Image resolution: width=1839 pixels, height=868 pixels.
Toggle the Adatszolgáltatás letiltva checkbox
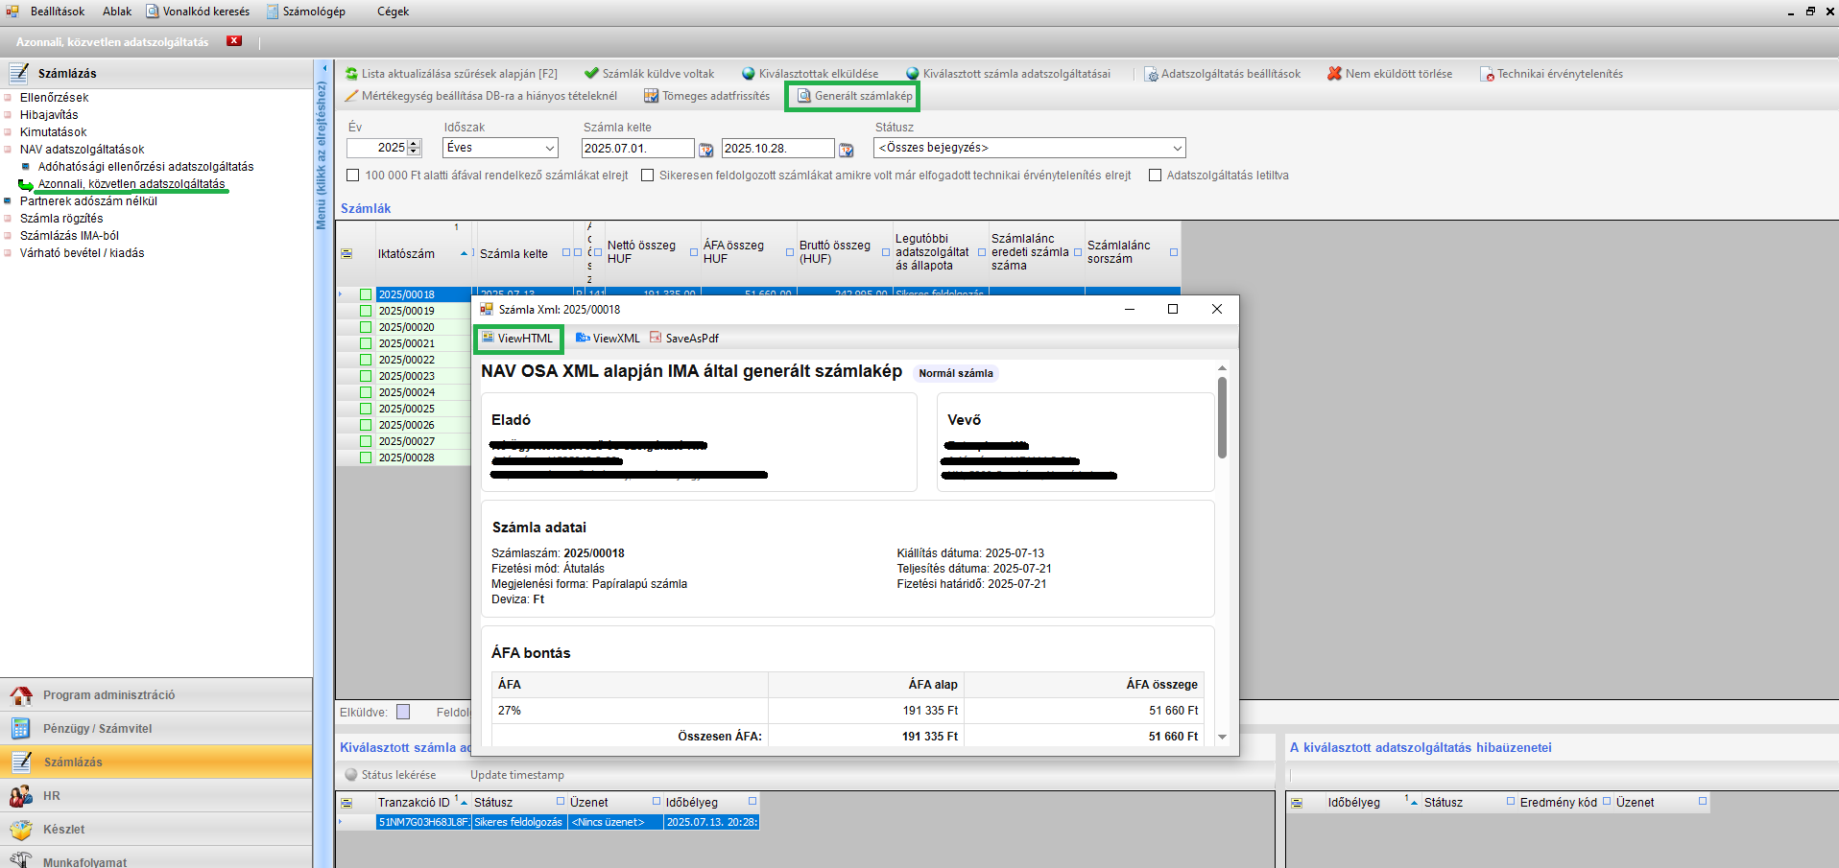1155,176
